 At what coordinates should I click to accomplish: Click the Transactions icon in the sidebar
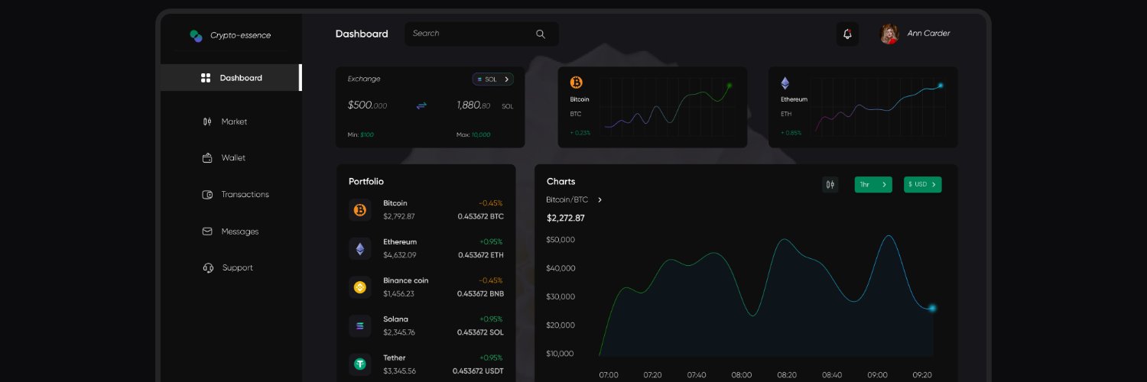tap(207, 195)
